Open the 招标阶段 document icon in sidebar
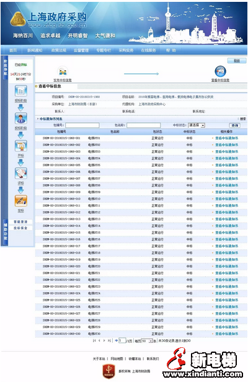The width and height of the screenshot is (248, 382). 21,91
